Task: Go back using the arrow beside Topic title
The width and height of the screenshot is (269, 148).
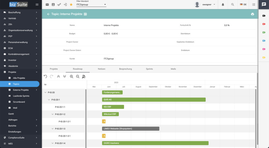Action: [48, 14]
